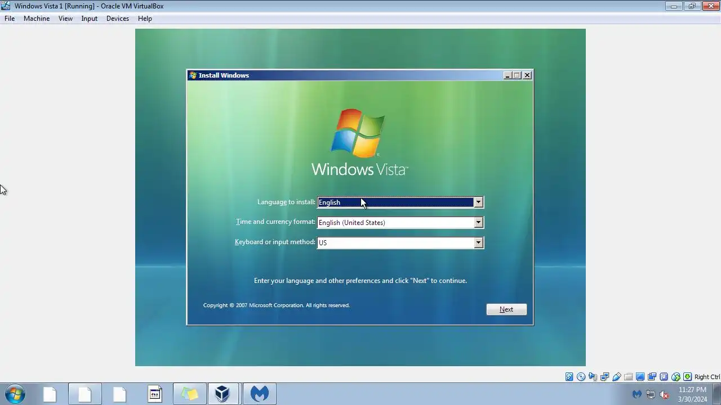721x405 pixels.
Task: Click the optical disc indicator icon
Action: click(581, 377)
